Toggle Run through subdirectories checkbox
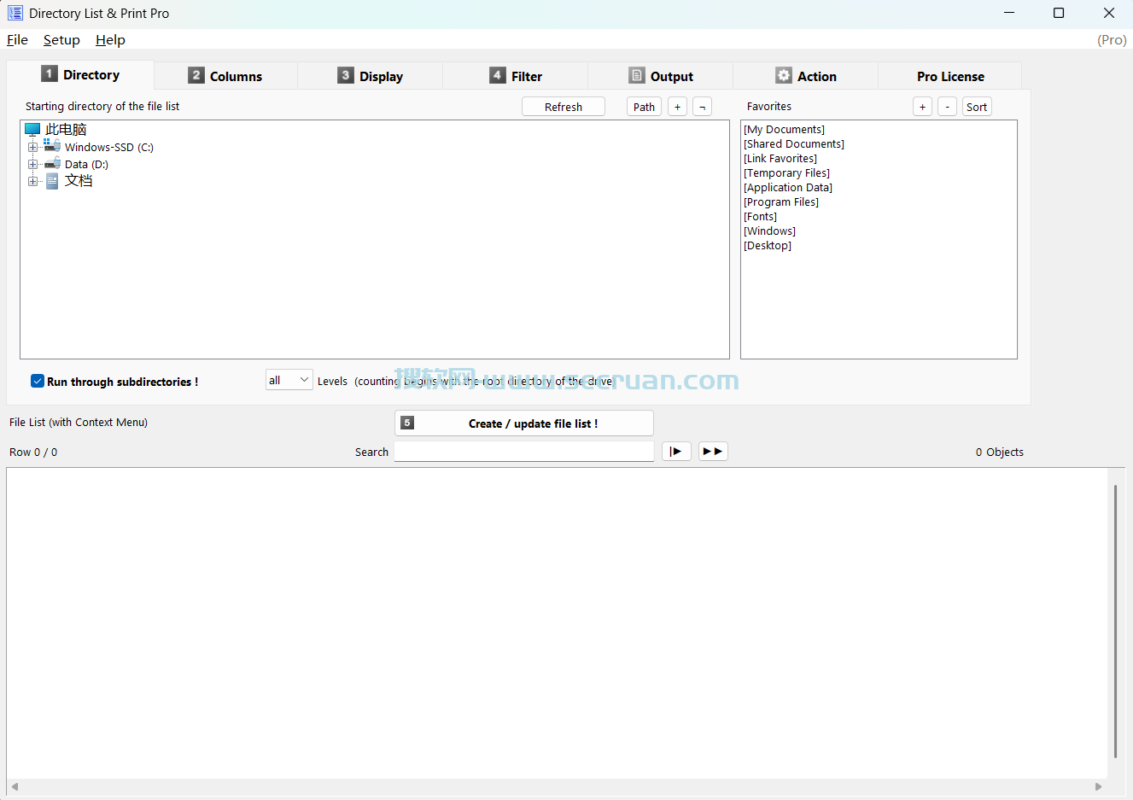Image resolution: width=1133 pixels, height=800 pixels. pos(38,381)
